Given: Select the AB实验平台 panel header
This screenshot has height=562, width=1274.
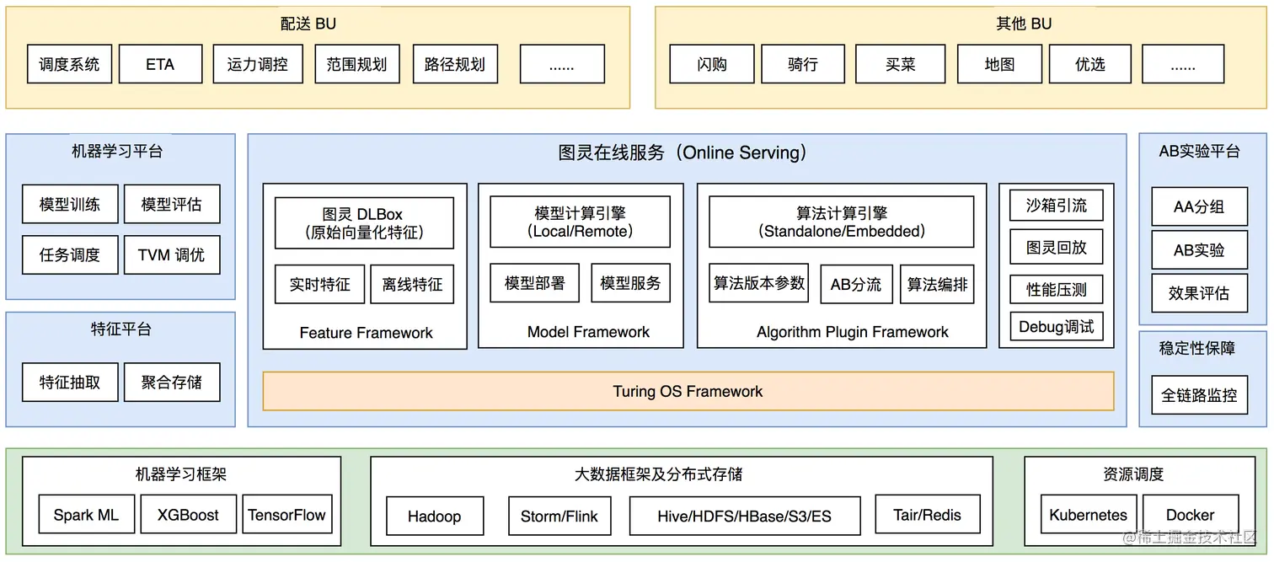Looking at the screenshot, I should click(x=1199, y=152).
